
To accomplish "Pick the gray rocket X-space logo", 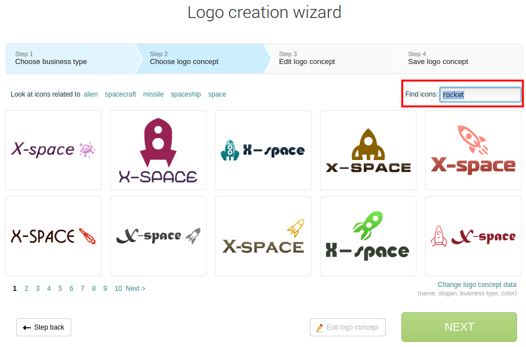I will (x=158, y=236).
